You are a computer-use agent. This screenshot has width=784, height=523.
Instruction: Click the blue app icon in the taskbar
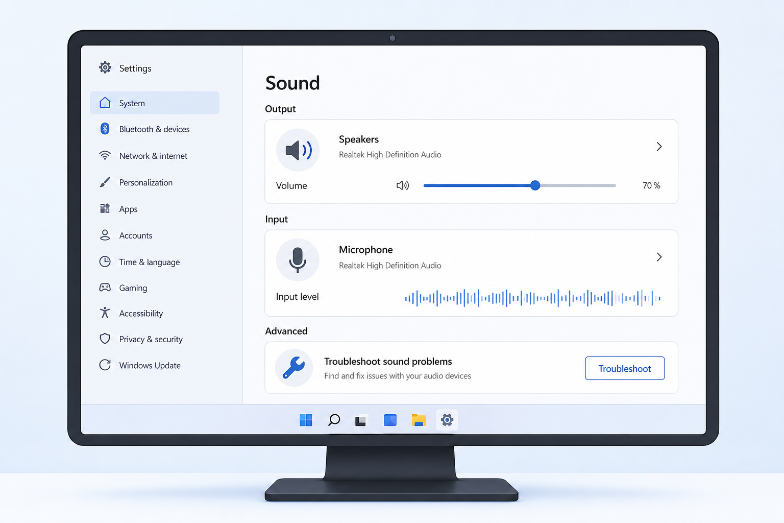click(x=390, y=420)
